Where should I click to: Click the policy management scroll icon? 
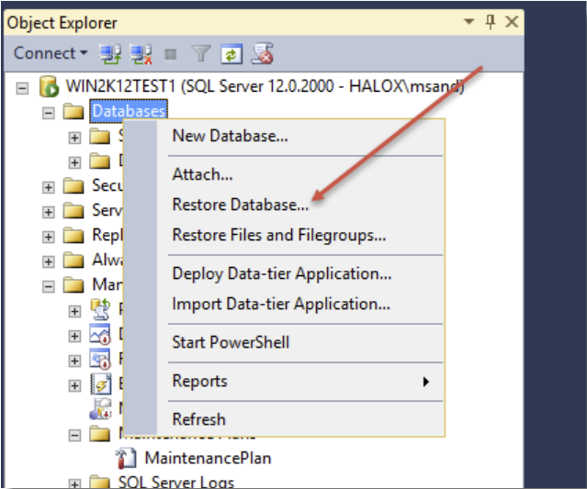pyautogui.click(x=100, y=309)
